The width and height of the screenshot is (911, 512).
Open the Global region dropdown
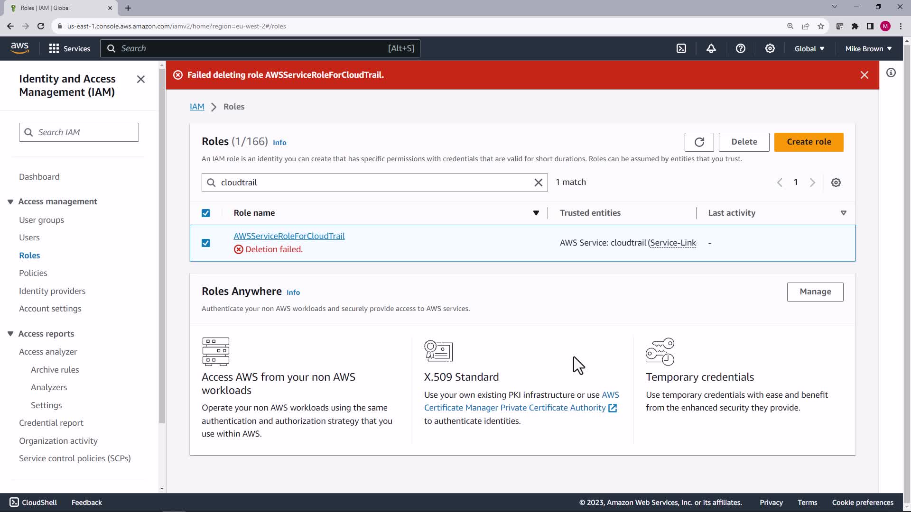pyautogui.click(x=809, y=48)
